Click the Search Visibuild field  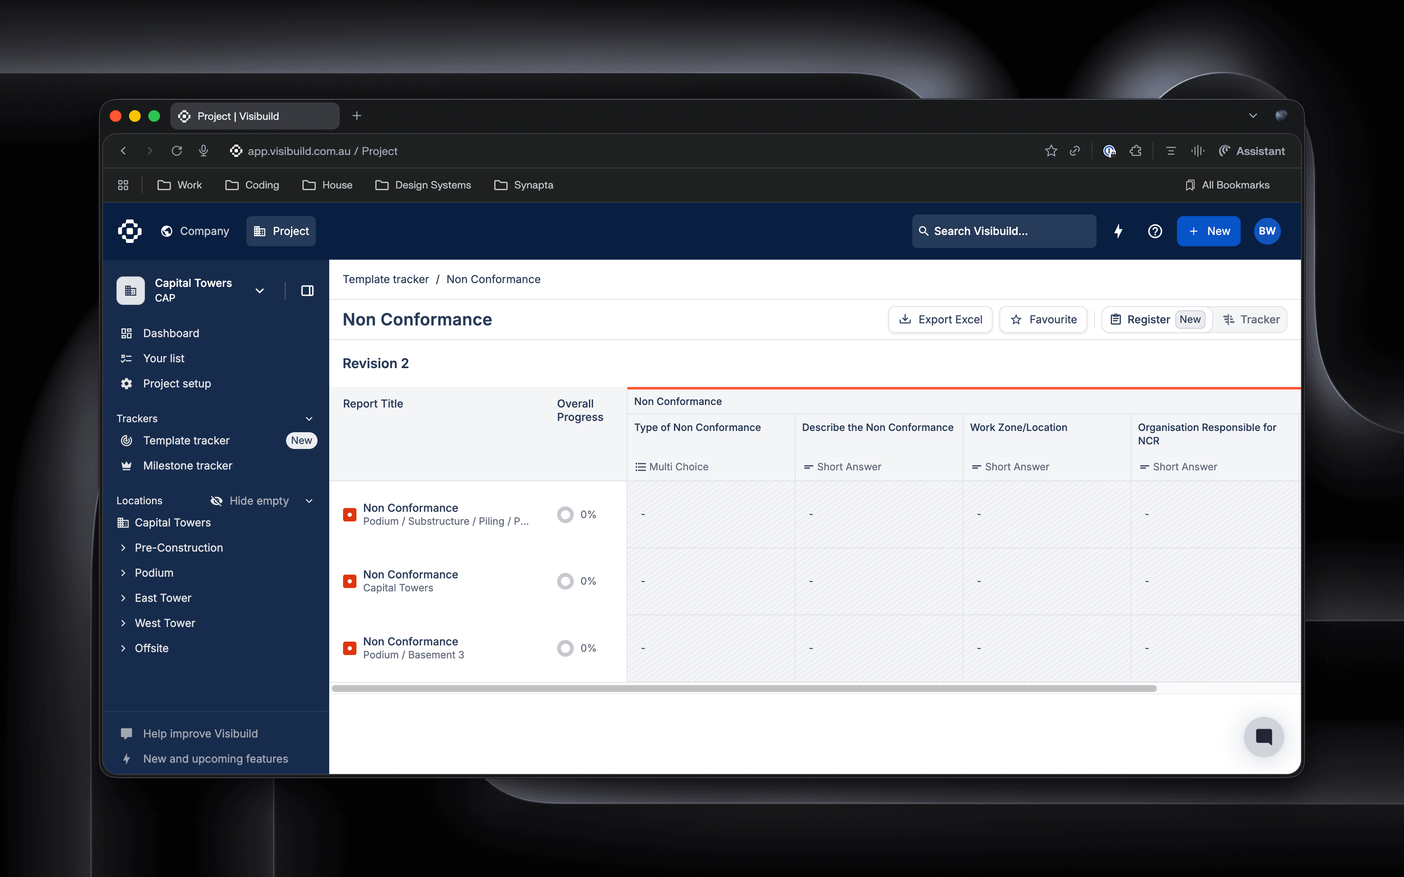tap(1003, 231)
